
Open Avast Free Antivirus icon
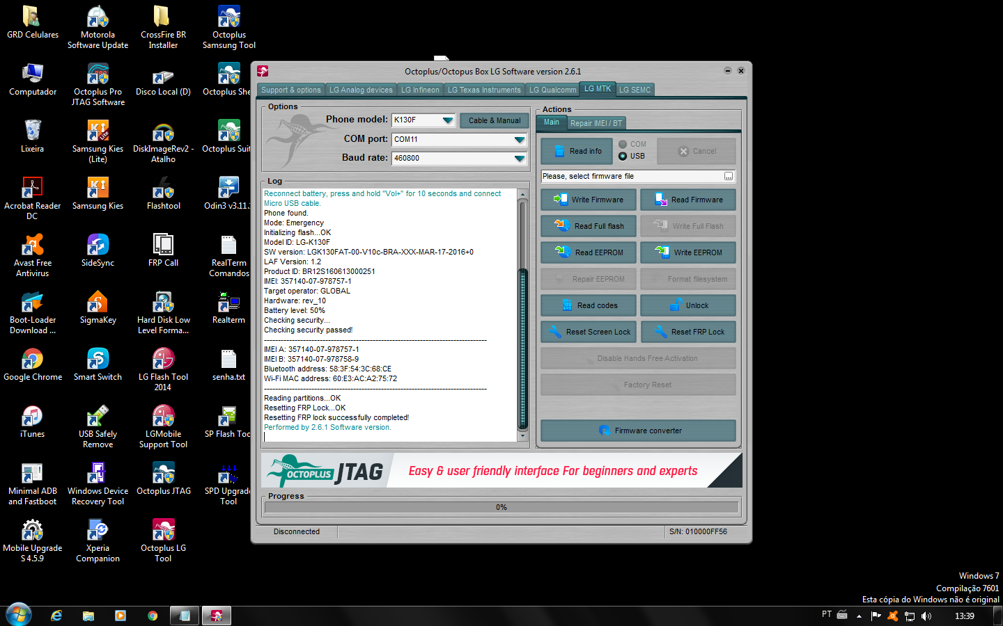[32, 256]
